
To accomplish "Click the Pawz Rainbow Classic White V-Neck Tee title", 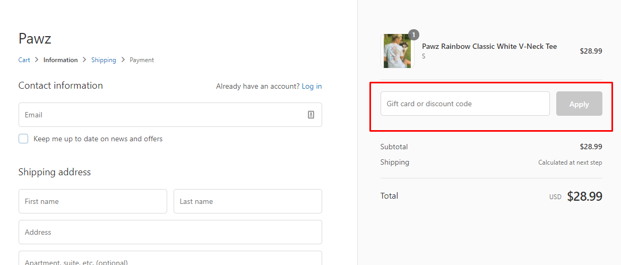I will pyautogui.click(x=489, y=46).
